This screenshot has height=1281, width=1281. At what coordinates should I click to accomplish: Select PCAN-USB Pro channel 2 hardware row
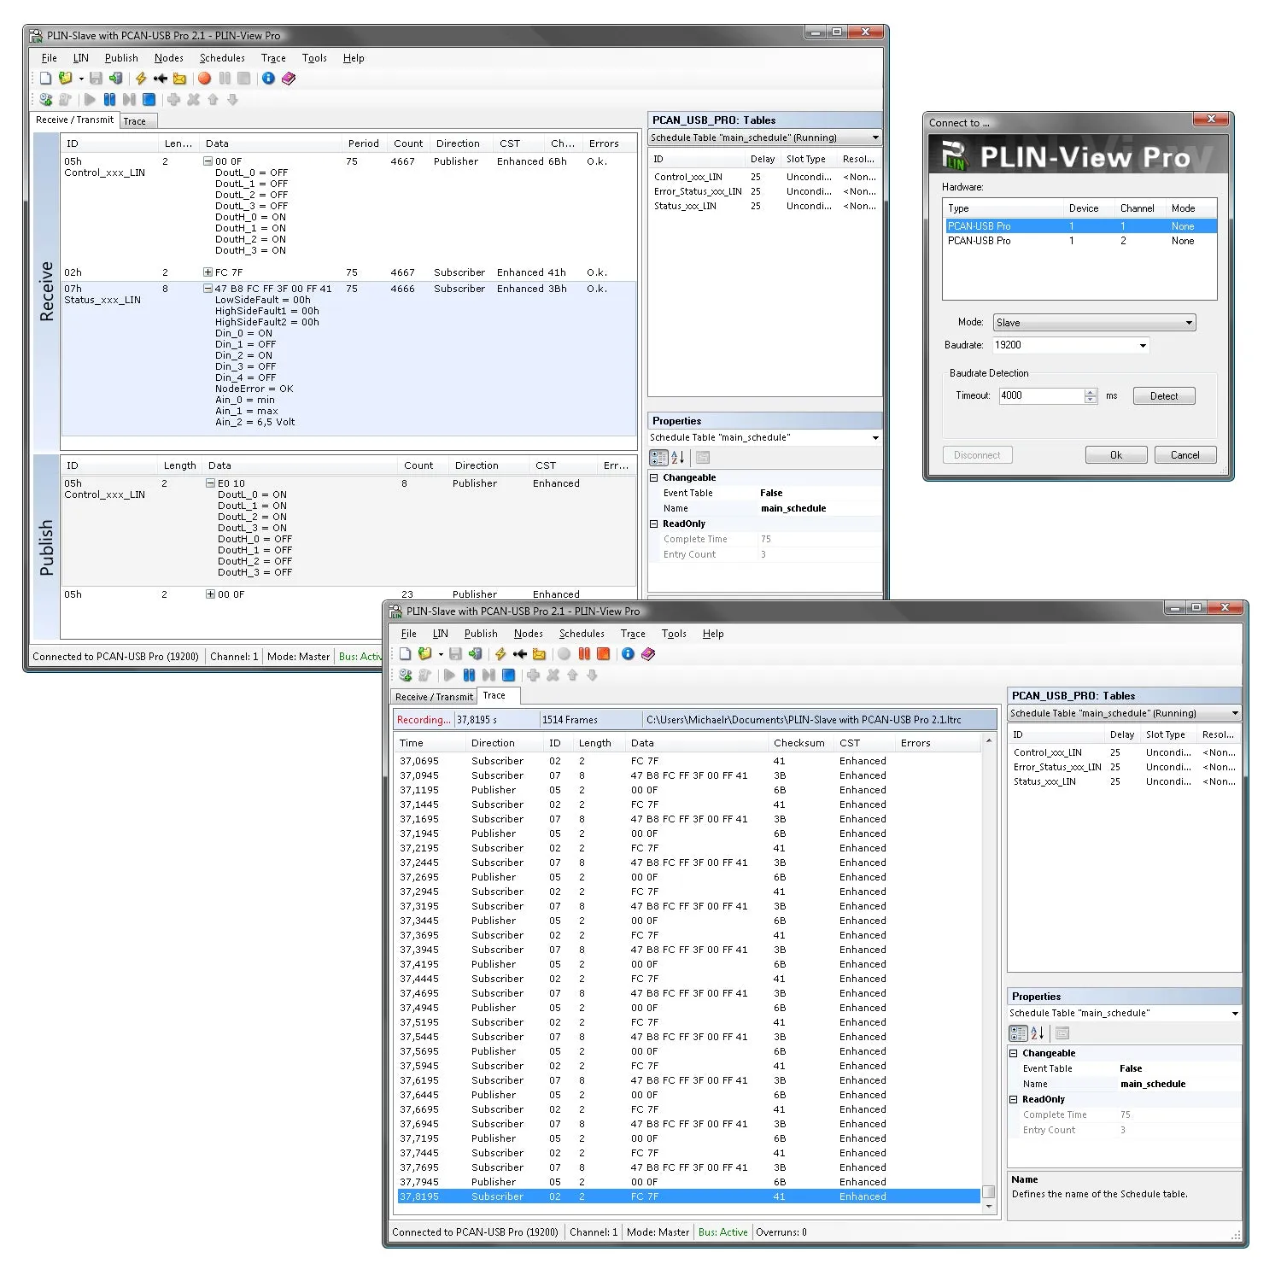click(x=1080, y=241)
